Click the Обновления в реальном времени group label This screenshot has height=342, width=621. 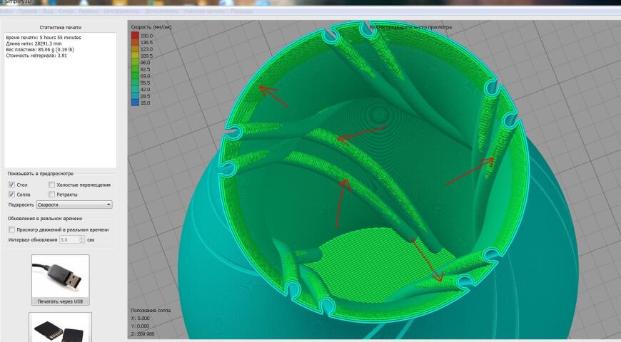(45, 218)
